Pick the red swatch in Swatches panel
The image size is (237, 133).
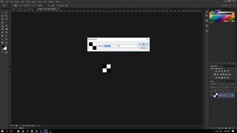[x=210, y=12]
